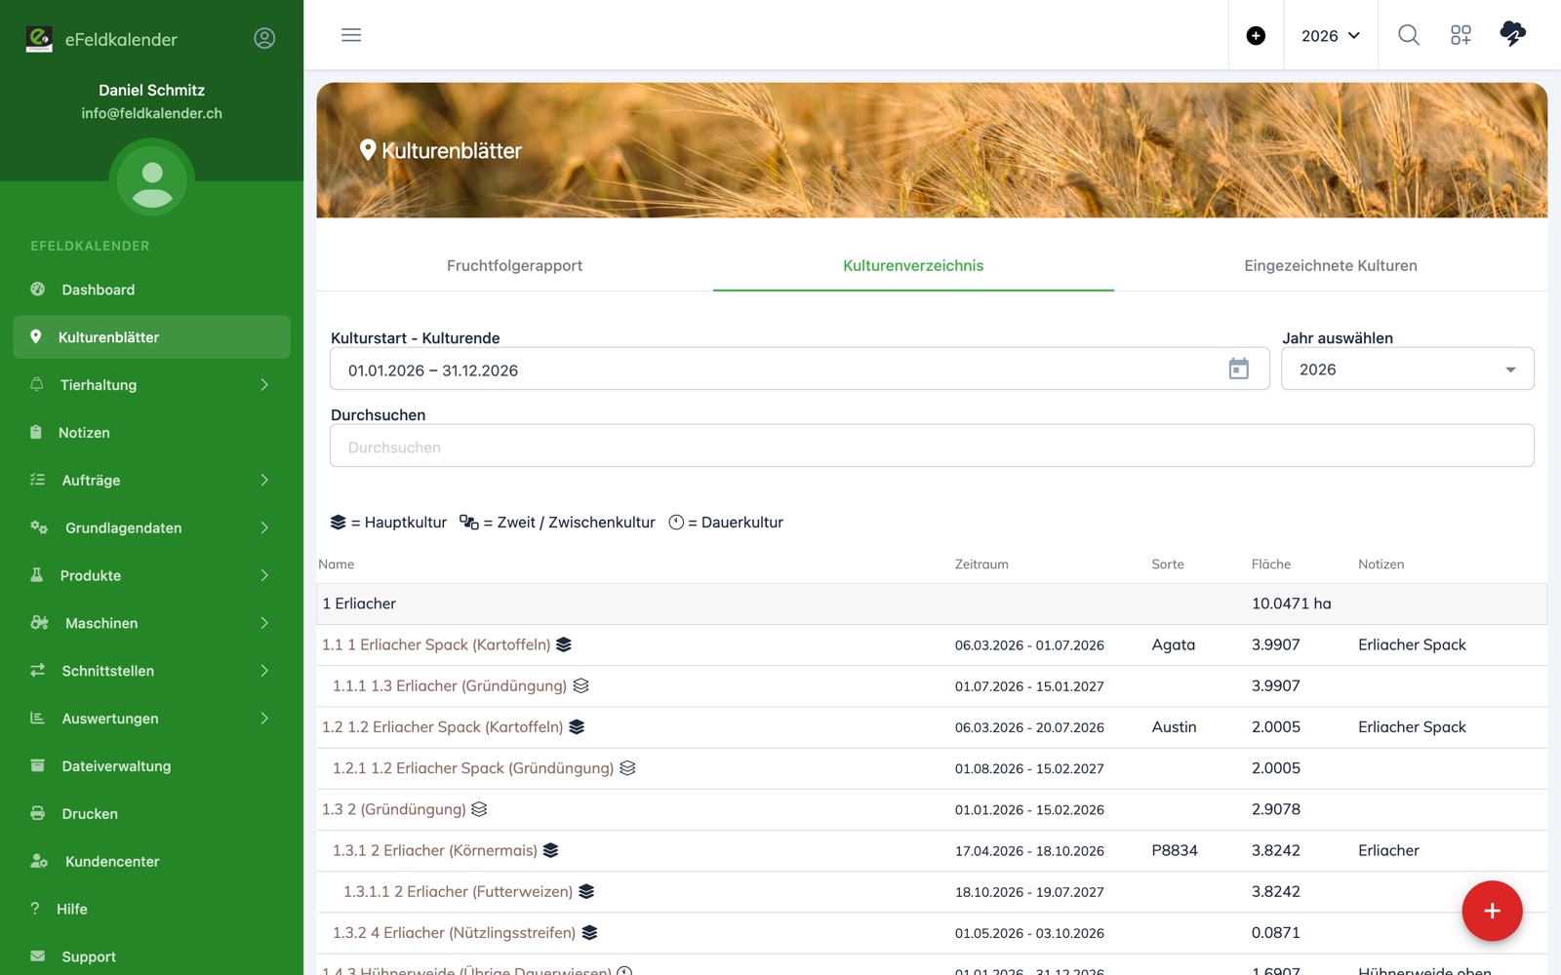1561x975 pixels.
Task: Click the eFeldkalender logo
Action: coord(39,39)
